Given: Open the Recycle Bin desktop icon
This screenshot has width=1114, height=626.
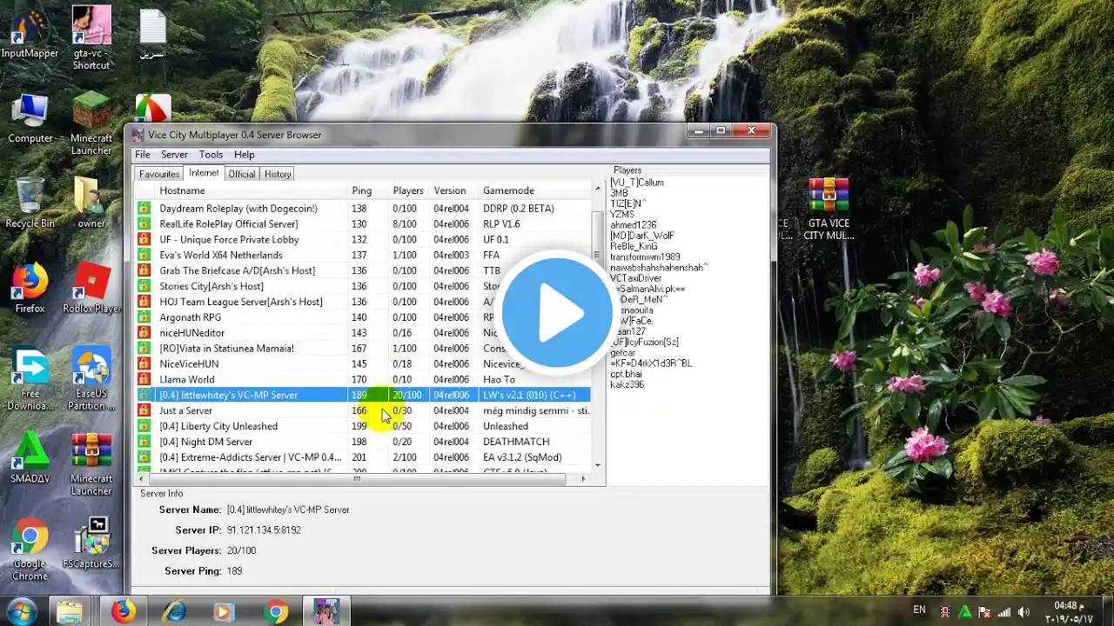Looking at the screenshot, I should (x=30, y=203).
